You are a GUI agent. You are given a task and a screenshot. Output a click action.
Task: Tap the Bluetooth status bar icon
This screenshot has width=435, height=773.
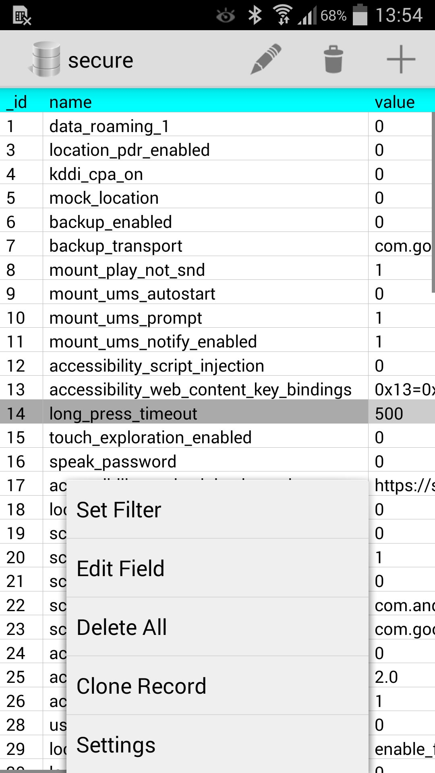[255, 16]
